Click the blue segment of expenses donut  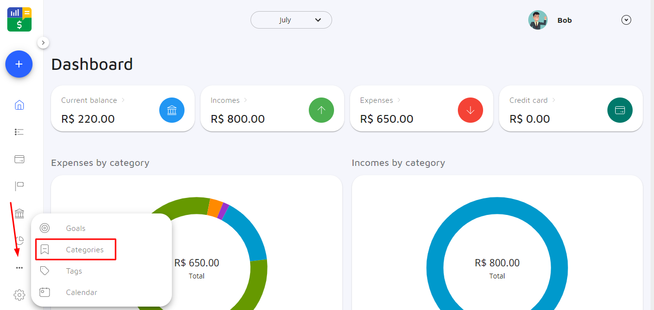[248, 234]
